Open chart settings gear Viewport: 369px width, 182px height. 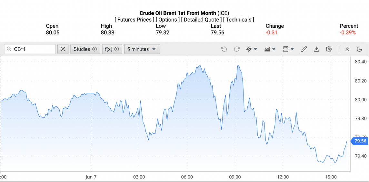[329, 49]
